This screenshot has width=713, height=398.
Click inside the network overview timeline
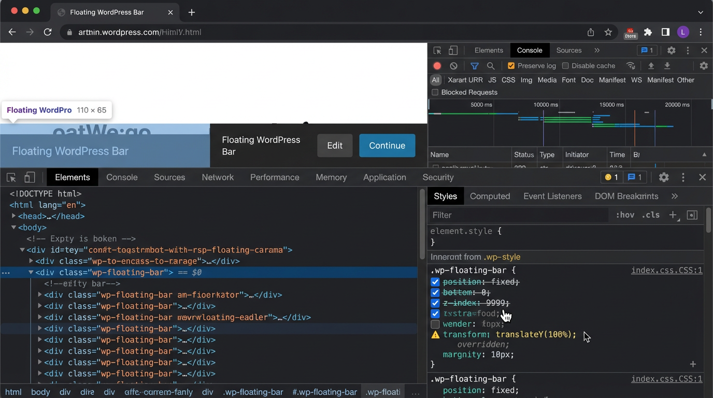570,124
